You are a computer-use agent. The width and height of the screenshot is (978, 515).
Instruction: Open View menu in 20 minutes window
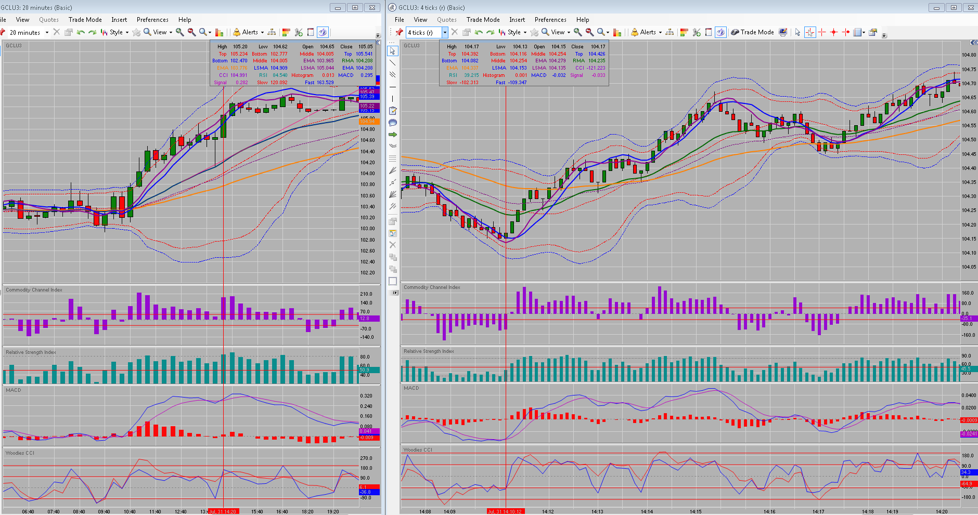(x=22, y=20)
